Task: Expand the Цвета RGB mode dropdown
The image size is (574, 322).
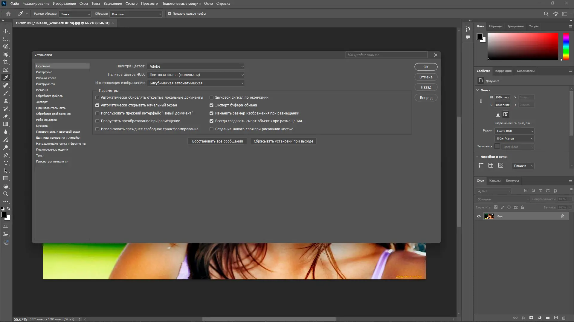Action: click(x=515, y=131)
